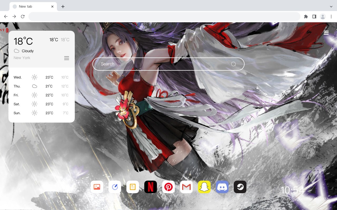Click the browser forward arrow
This screenshot has height=210, width=337.
14,17
